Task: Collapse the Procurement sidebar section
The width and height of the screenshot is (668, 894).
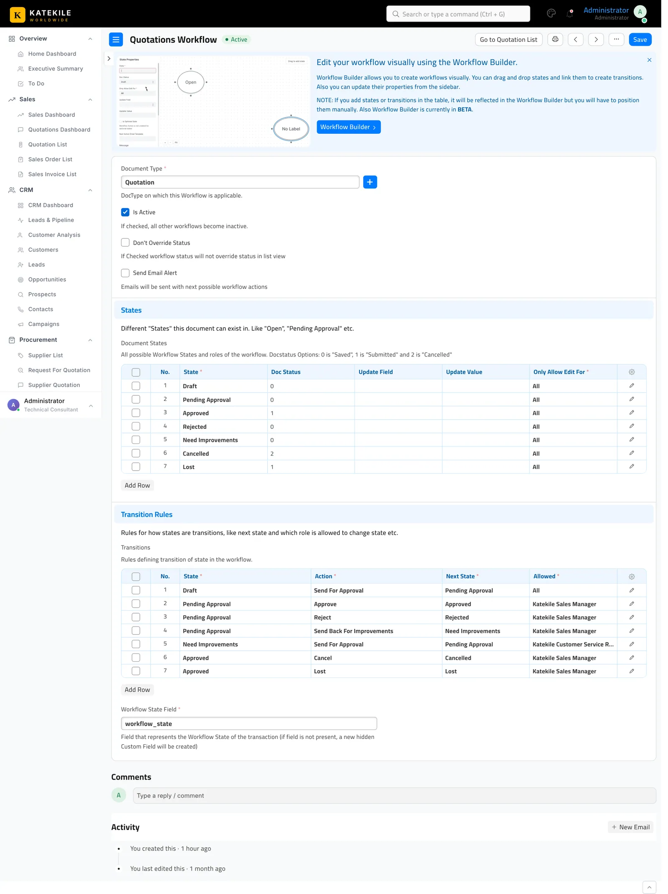Action: pyautogui.click(x=90, y=340)
